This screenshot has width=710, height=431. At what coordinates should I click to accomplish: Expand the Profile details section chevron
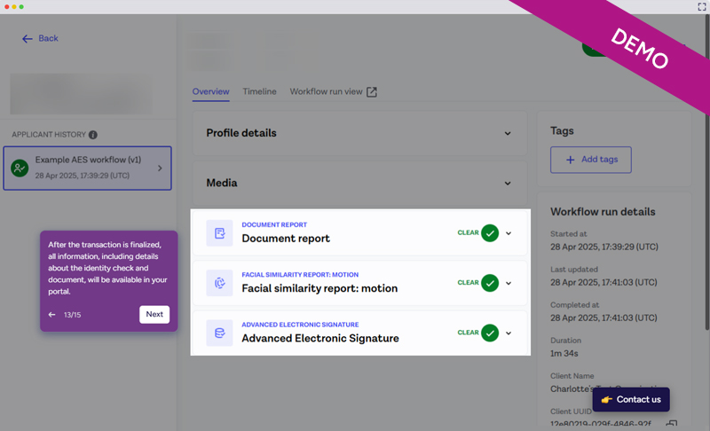[508, 133]
